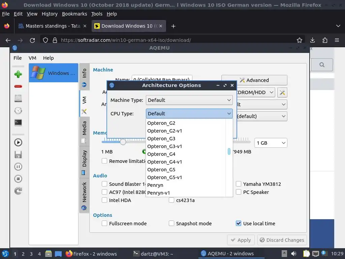Uncheck Use local time
The height and width of the screenshot is (259, 345).
point(239,223)
